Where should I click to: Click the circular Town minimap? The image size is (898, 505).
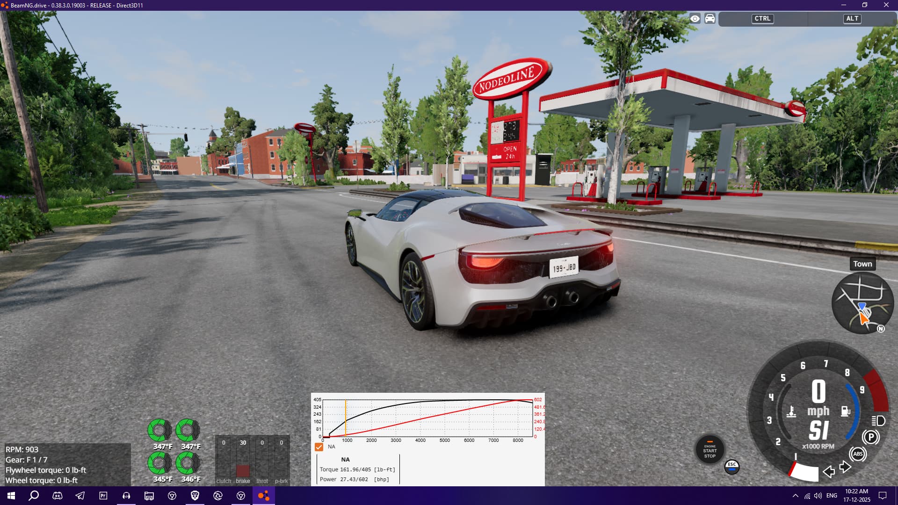coord(862,303)
